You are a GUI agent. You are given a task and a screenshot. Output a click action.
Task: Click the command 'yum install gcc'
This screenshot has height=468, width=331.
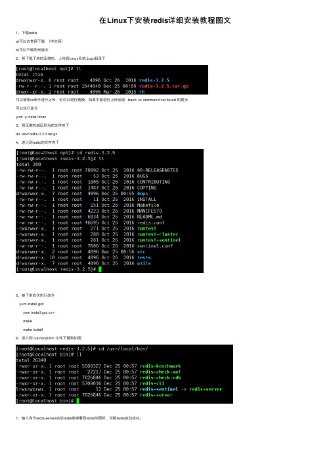(x=32, y=304)
